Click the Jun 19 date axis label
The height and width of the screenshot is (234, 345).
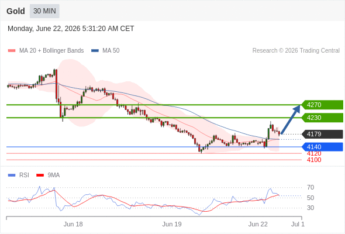(x=172, y=224)
